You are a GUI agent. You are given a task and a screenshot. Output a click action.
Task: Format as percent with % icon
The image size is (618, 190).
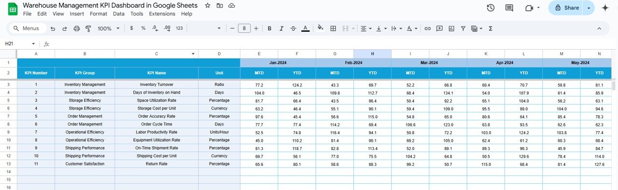click(x=143, y=28)
